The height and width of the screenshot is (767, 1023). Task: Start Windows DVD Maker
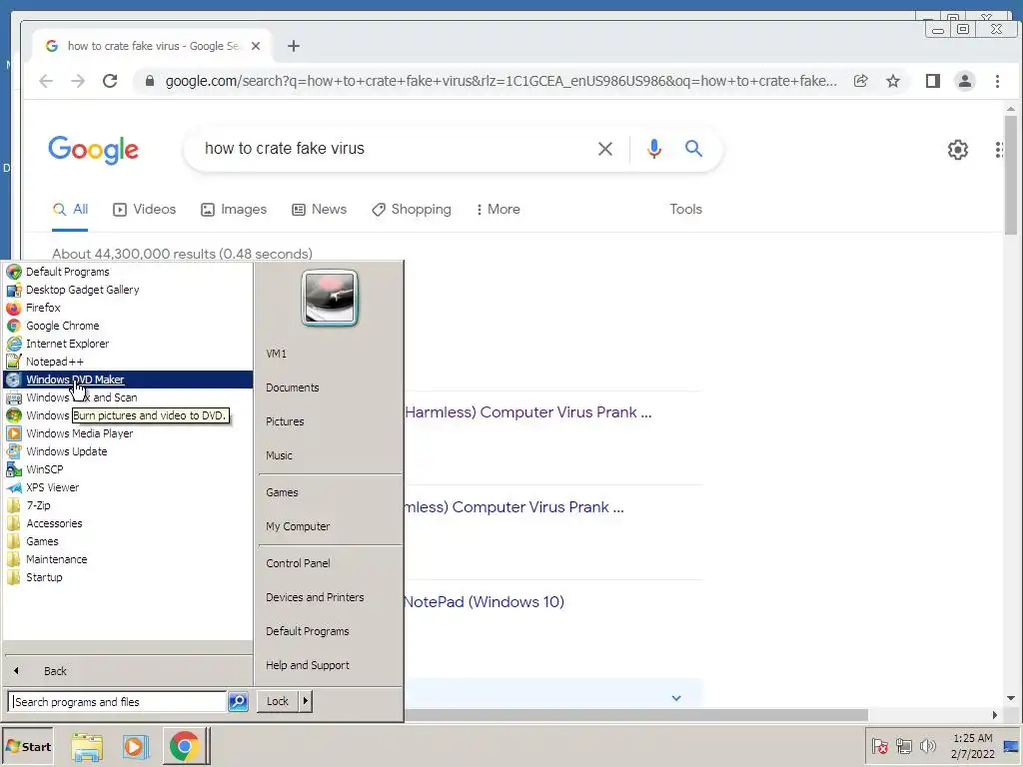[127, 379]
